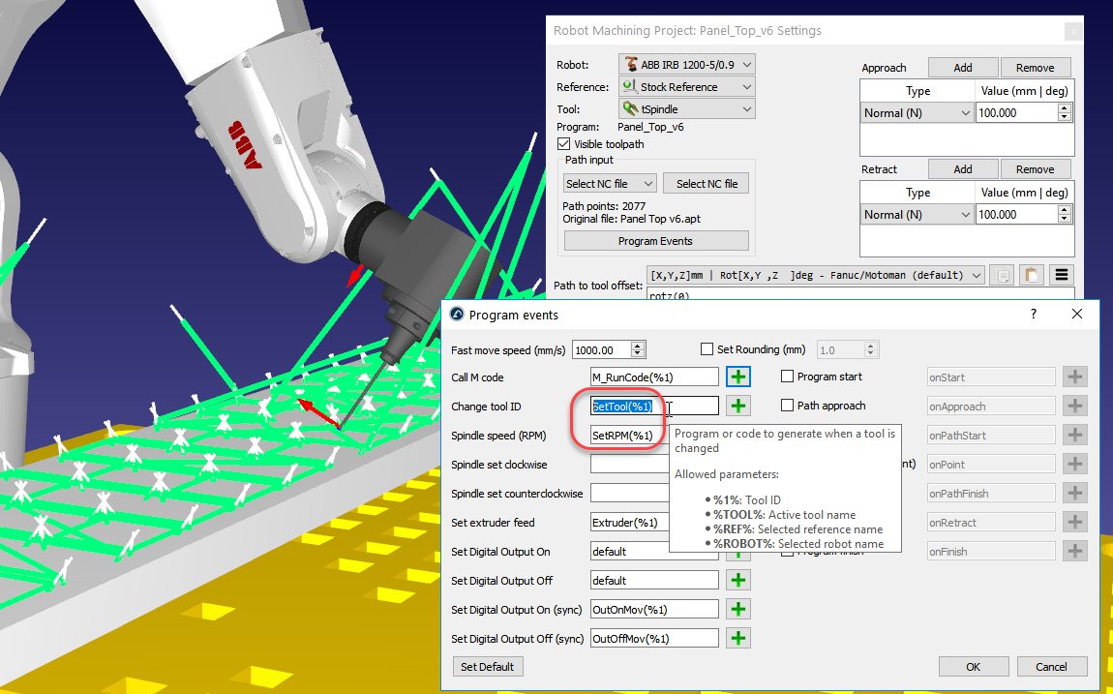Click help question mark in Program events

(1033, 315)
